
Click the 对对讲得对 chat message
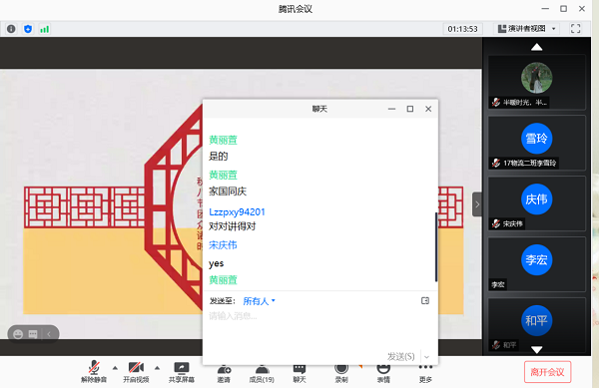tap(233, 226)
